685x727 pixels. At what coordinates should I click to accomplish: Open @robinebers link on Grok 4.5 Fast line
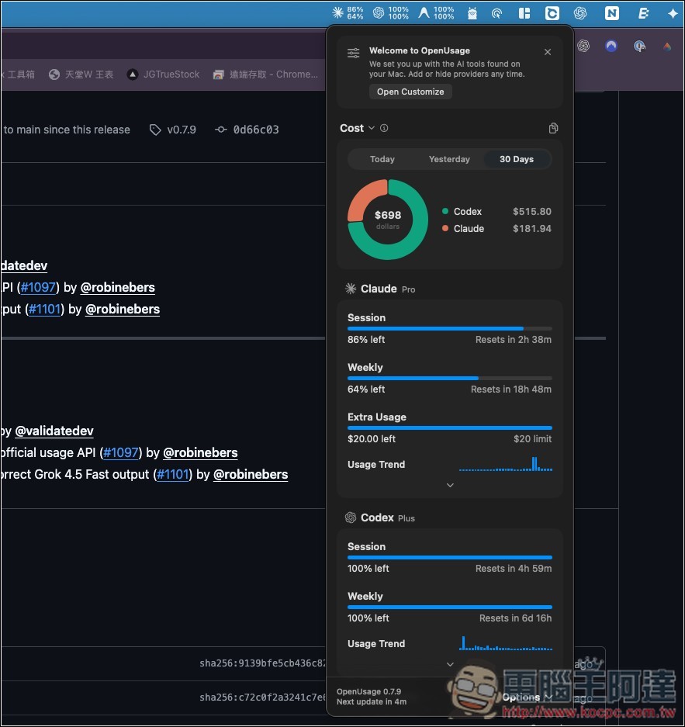251,474
